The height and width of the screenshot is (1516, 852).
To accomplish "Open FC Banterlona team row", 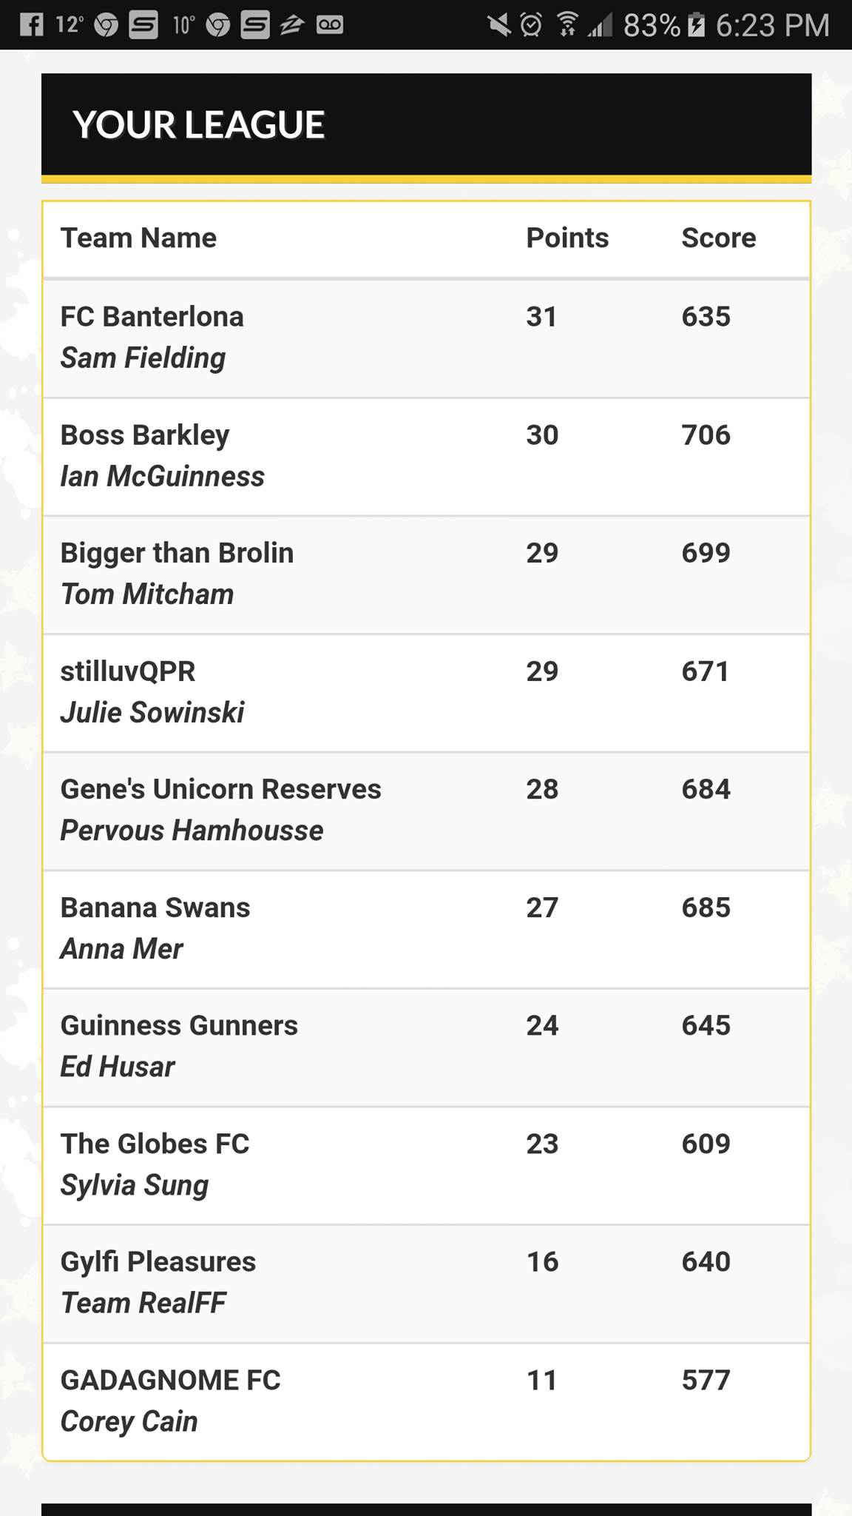I will [152, 317].
